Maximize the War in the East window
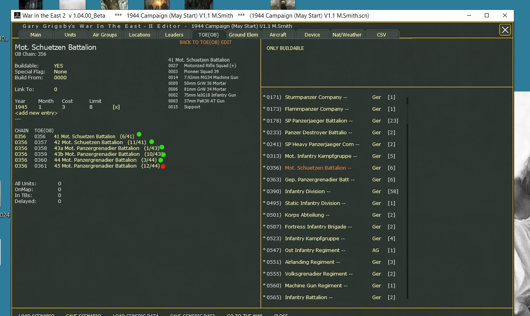This screenshot has width=530, height=316. [487, 16]
